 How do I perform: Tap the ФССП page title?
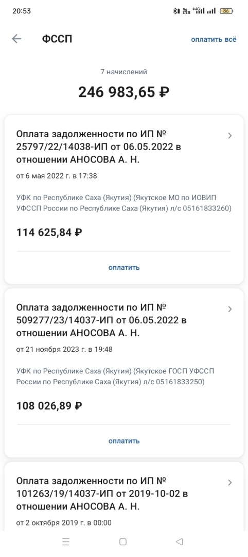pyautogui.click(x=57, y=39)
